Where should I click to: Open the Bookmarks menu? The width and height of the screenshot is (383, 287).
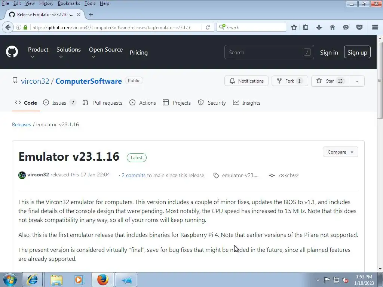click(x=69, y=3)
